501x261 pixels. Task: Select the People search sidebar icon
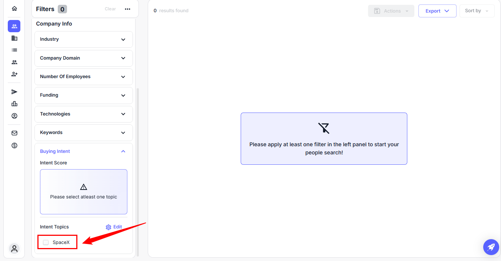[x=14, y=26]
